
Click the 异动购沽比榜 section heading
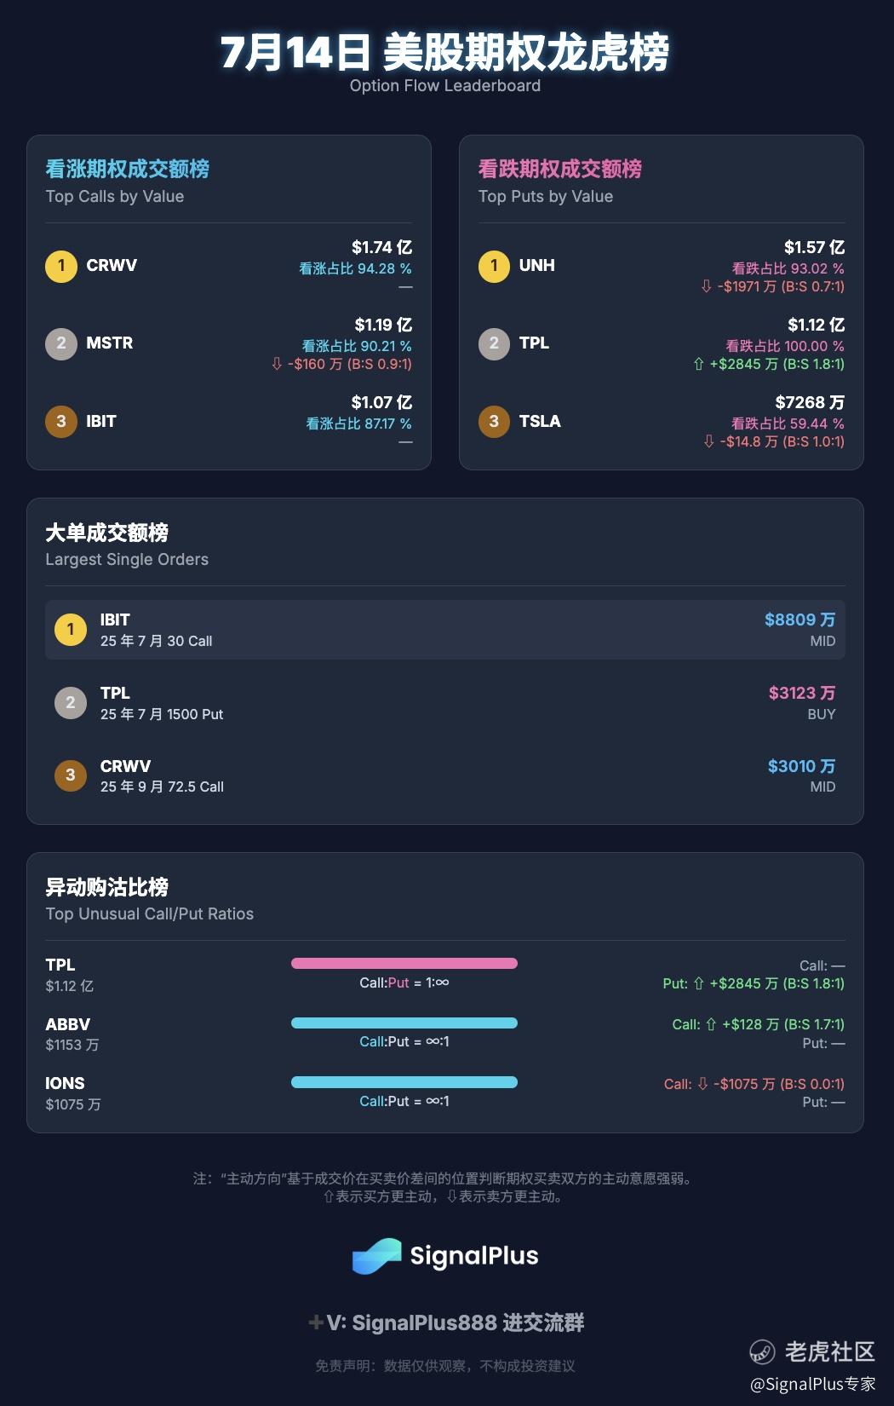tap(107, 887)
